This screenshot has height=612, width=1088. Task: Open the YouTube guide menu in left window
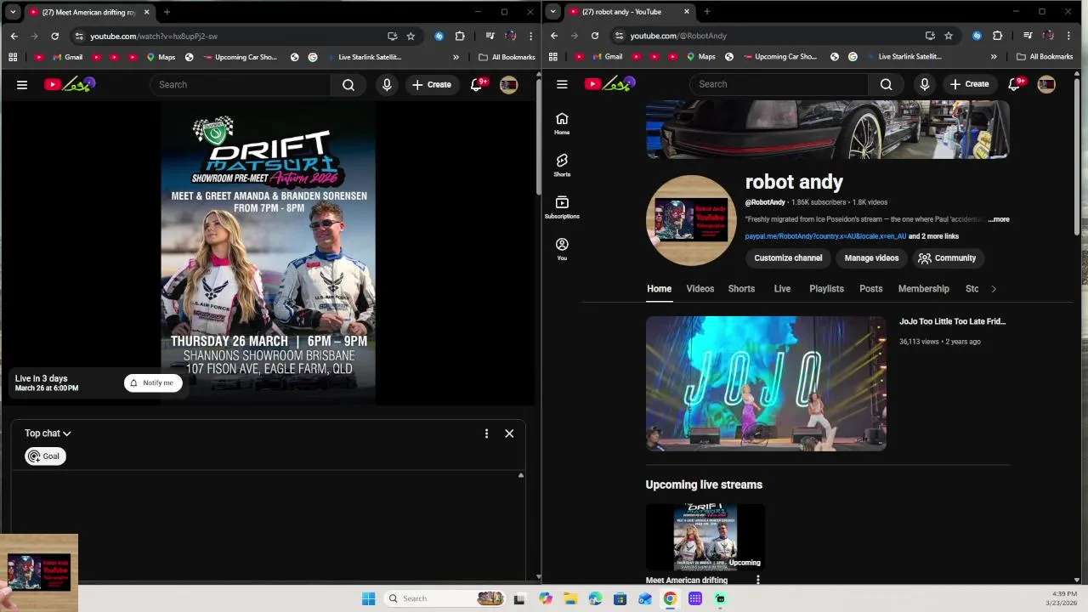click(x=22, y=84)
